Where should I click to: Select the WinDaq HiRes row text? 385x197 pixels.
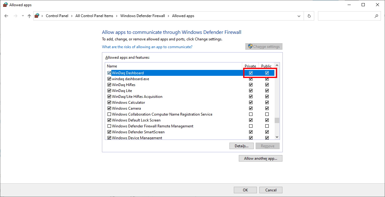point(123,85)
